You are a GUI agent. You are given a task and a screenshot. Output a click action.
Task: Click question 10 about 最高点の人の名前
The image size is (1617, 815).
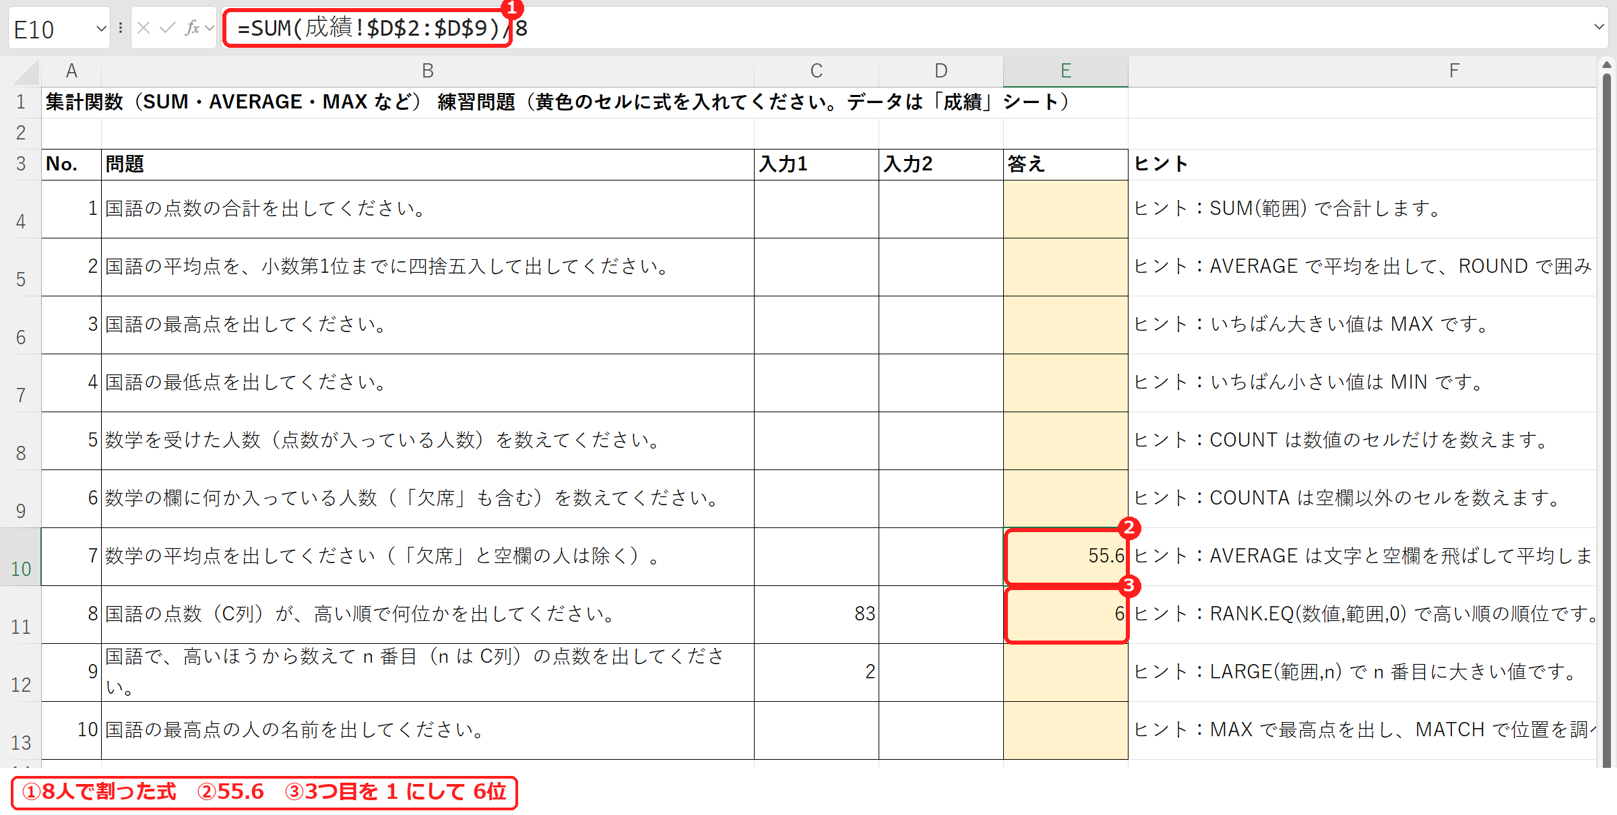(428, 730)
